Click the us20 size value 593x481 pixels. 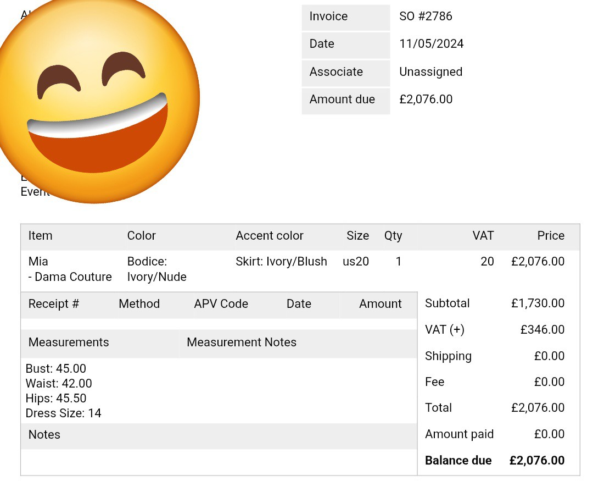pyautogui.click(x=355, y=261)
